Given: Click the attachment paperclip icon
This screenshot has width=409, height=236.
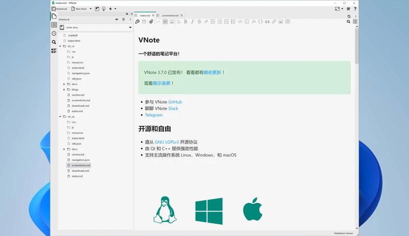Looking at the screenshot, I should (151, 21).
